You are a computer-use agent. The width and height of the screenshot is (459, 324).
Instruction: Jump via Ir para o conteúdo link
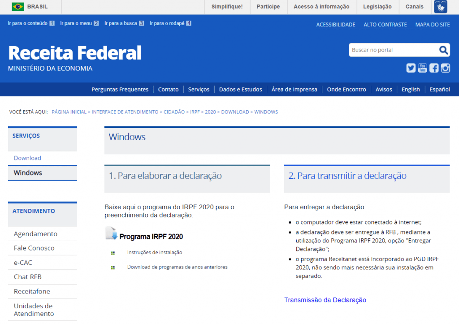[x=31, y=23]
